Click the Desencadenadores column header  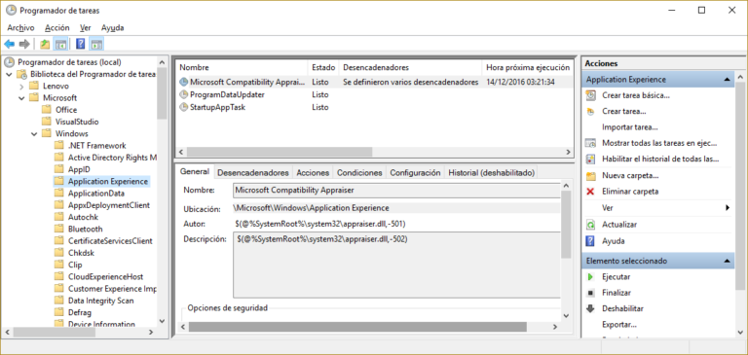pyautogui.click(x=411, y=68)
